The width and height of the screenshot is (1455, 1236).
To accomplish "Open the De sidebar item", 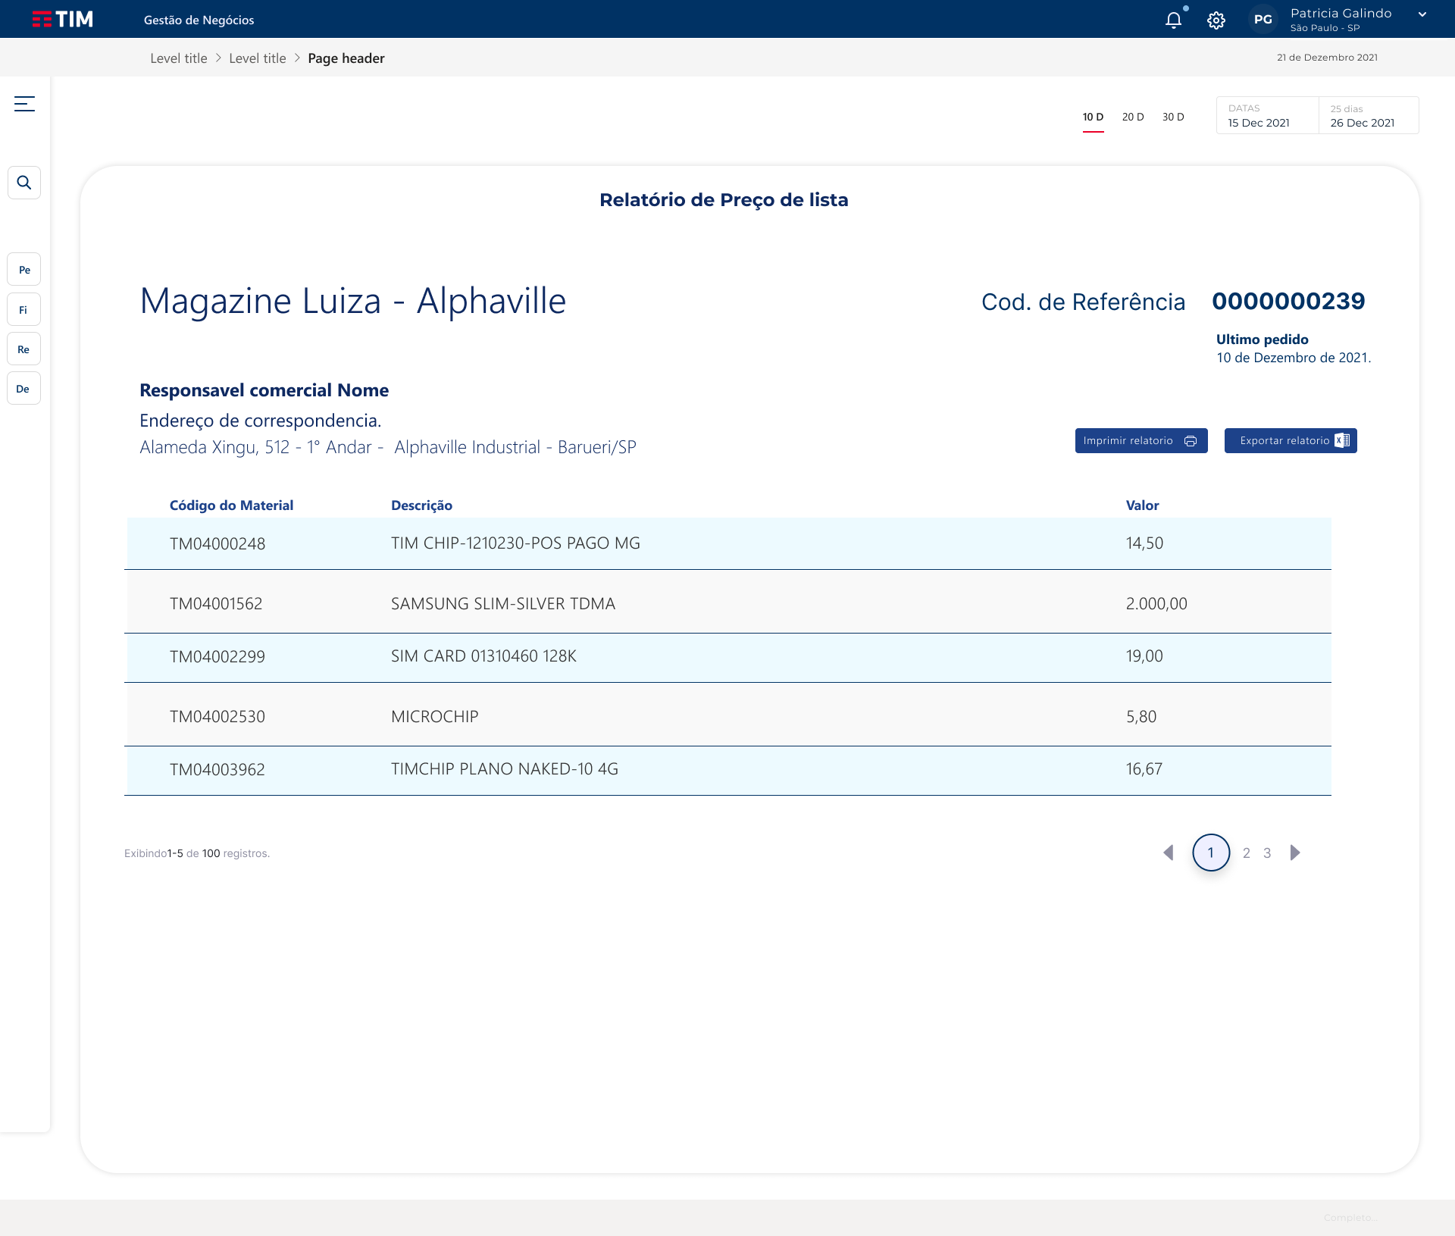I will click(24, 389).
